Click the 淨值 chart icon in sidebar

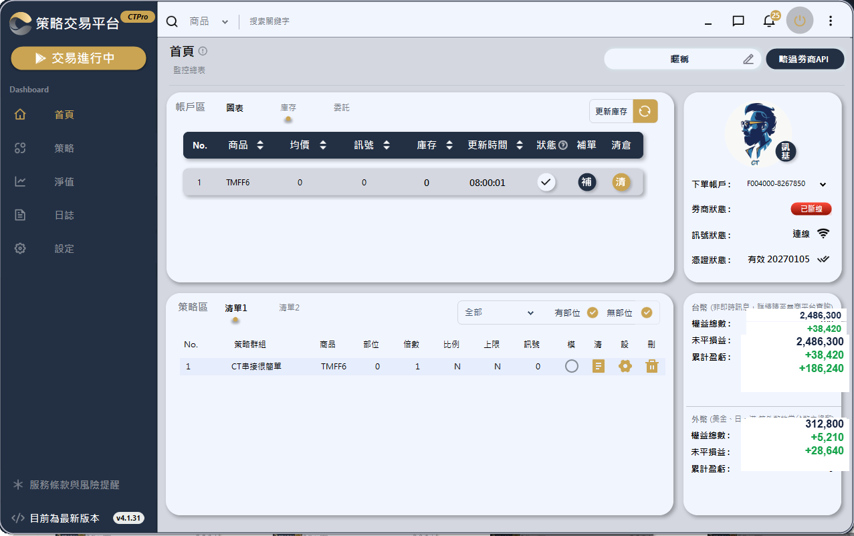tap(20, 181)
